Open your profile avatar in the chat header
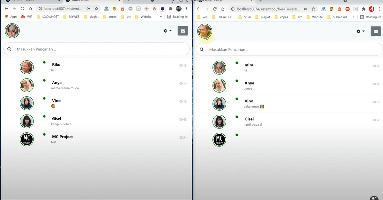Screen dimensions: 383x200 [x=12, y=31]
